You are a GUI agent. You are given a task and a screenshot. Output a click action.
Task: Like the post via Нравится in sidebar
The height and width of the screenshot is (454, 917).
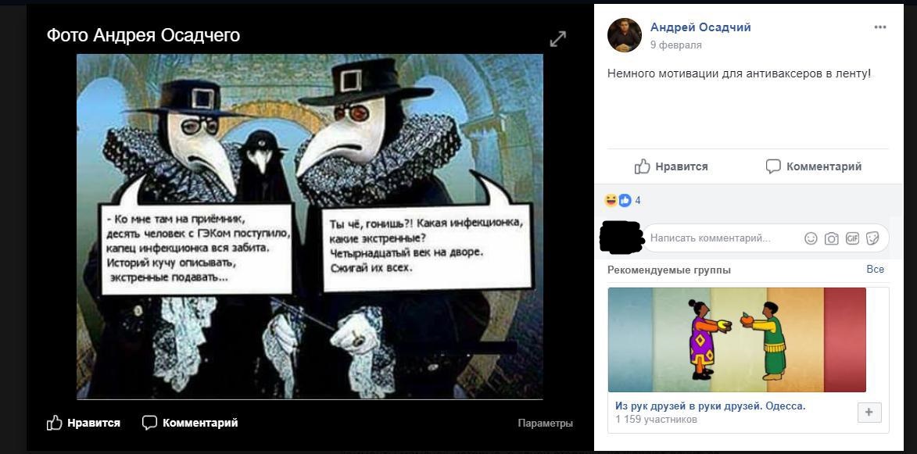(x=672, y=166)
